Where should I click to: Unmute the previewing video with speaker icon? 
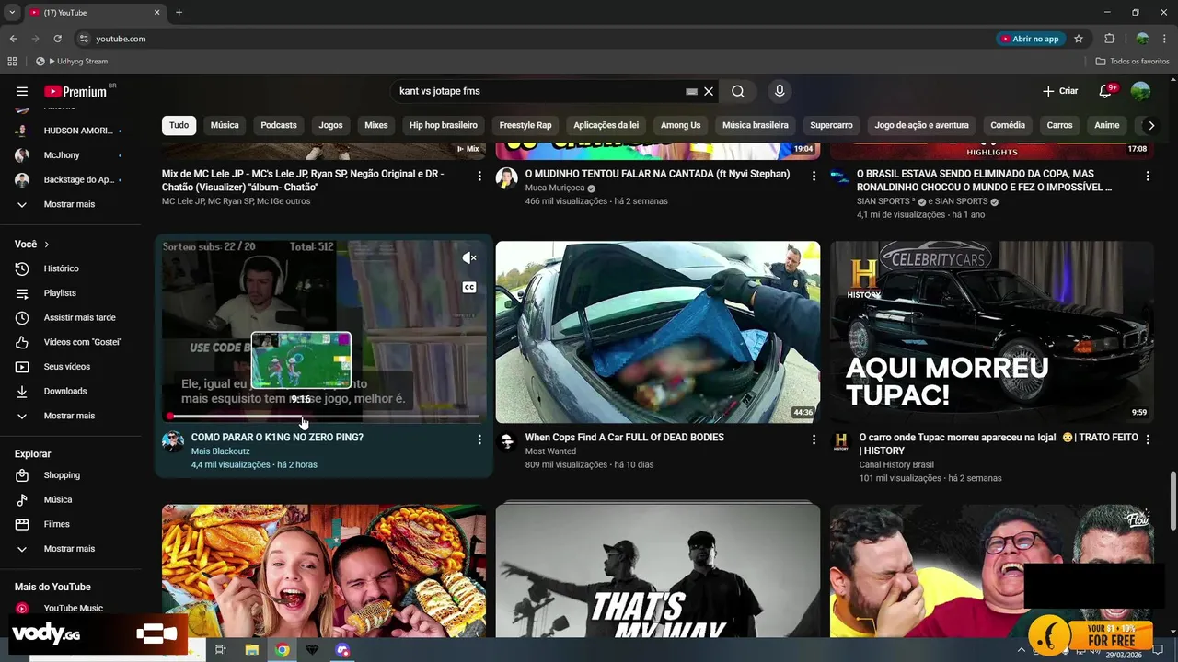(469, 258)
